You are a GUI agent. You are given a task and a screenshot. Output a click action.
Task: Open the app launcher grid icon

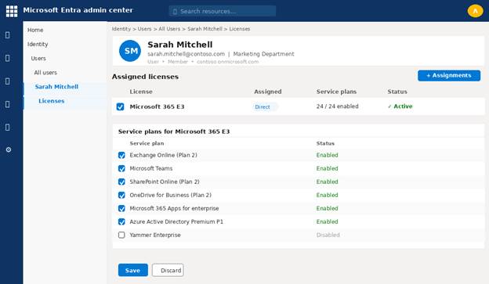coord(12,11)
